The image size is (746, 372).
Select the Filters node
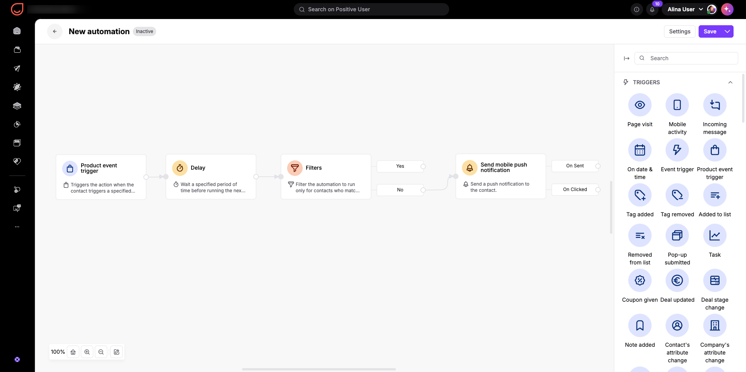[x=326, y=177]
